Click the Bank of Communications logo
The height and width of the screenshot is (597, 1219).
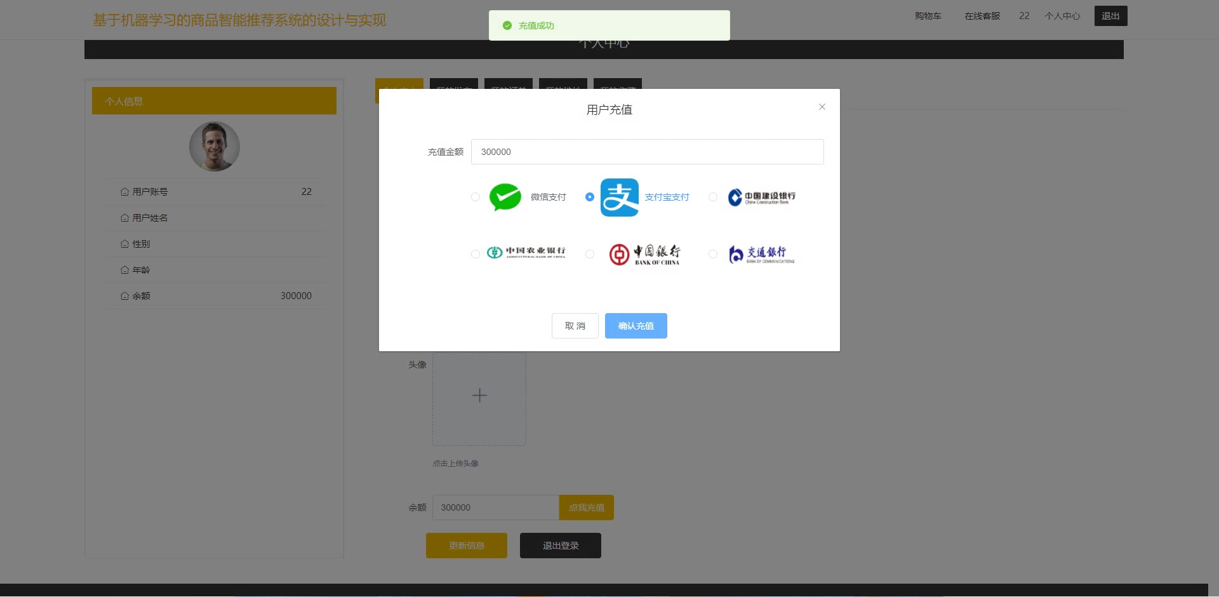coord(761,255)
